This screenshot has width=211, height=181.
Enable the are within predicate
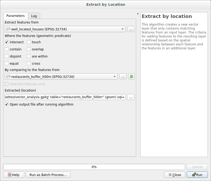point(29,56)
